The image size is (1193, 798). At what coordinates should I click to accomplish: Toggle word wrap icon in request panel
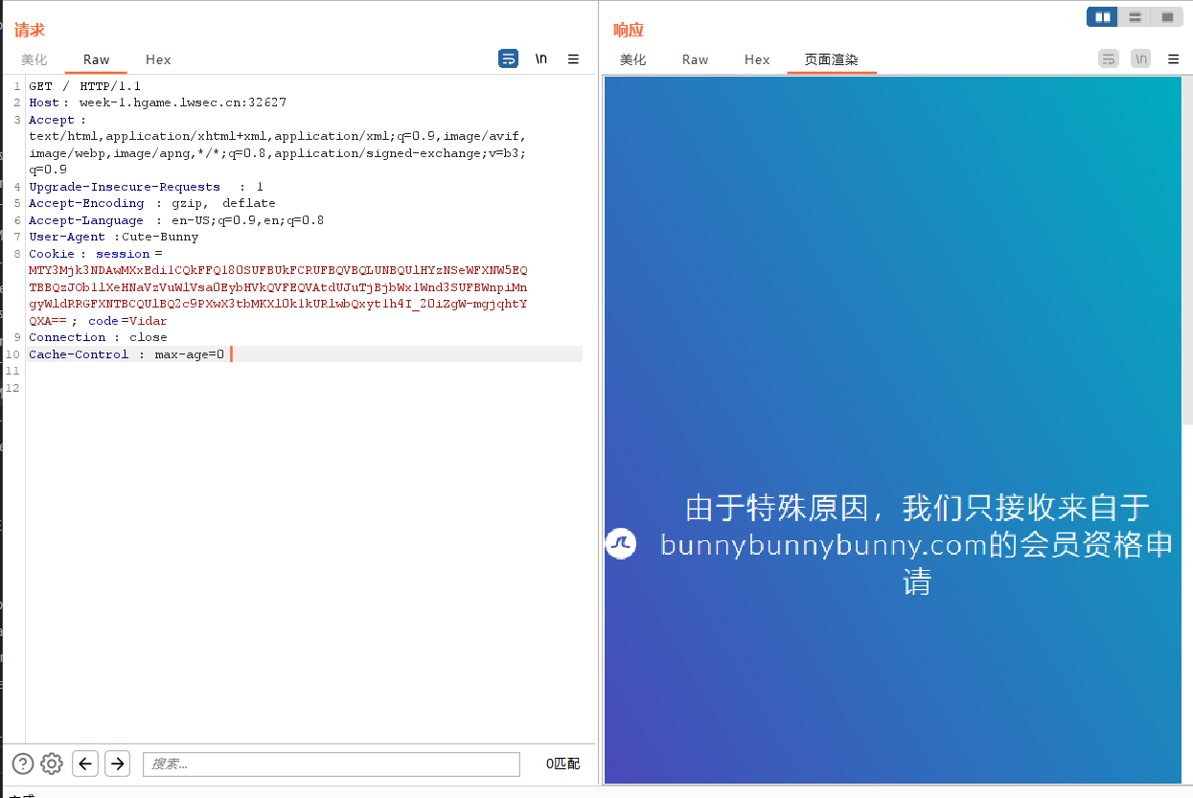[x=508, y=58]
